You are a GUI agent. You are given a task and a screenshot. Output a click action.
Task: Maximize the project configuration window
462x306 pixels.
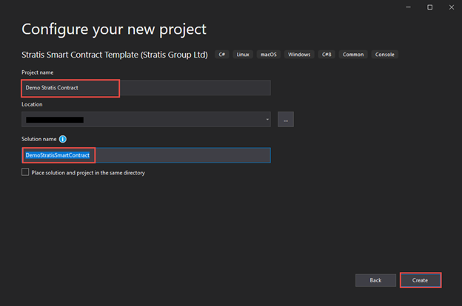pos(430,7)
